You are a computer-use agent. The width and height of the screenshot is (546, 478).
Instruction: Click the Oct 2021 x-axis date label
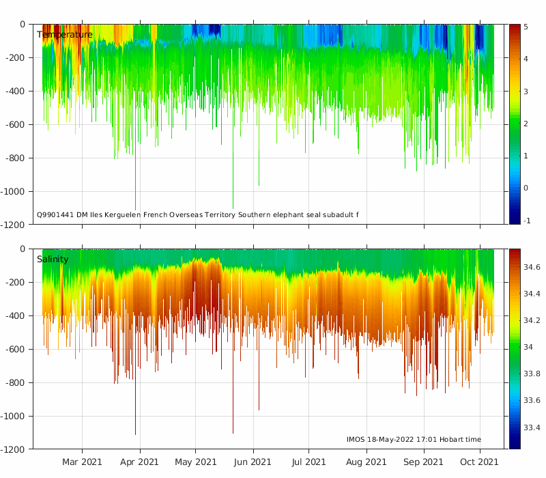(479, 462)
